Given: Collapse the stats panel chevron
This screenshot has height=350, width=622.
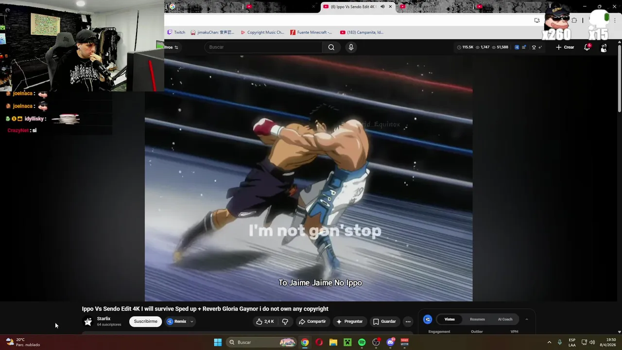Looking at the screenshot, I should pyautogui.click(x=526, y=319).
